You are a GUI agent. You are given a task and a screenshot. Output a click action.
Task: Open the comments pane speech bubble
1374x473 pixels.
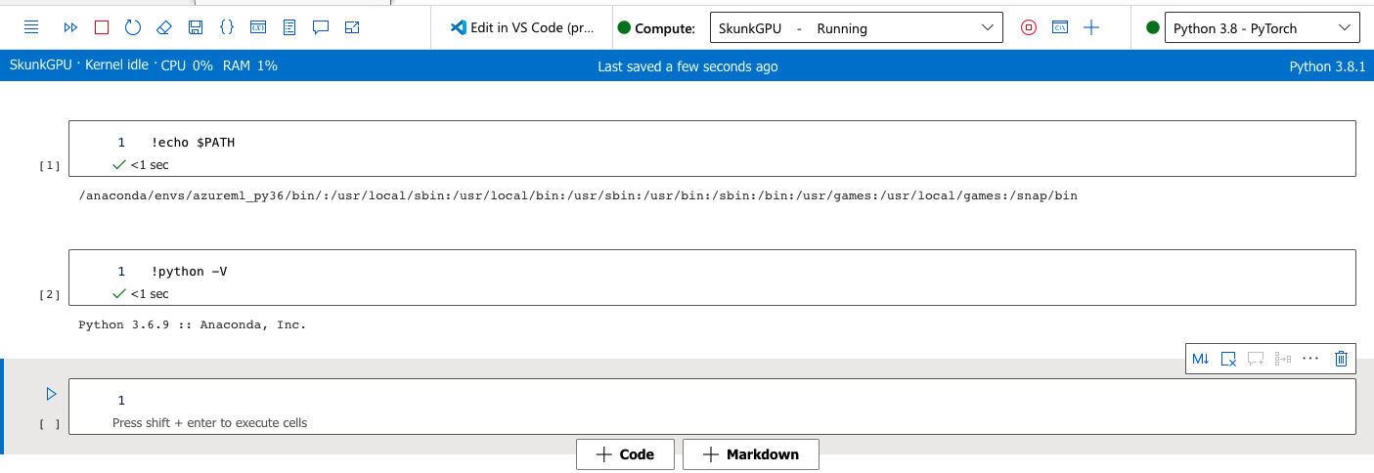(321, 28)
